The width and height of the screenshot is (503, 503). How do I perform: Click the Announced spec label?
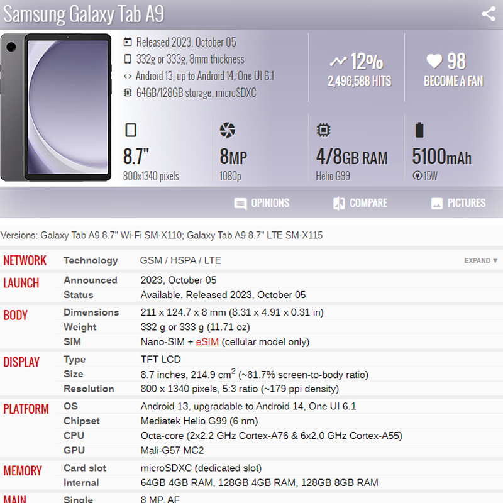tap(91, 280)
